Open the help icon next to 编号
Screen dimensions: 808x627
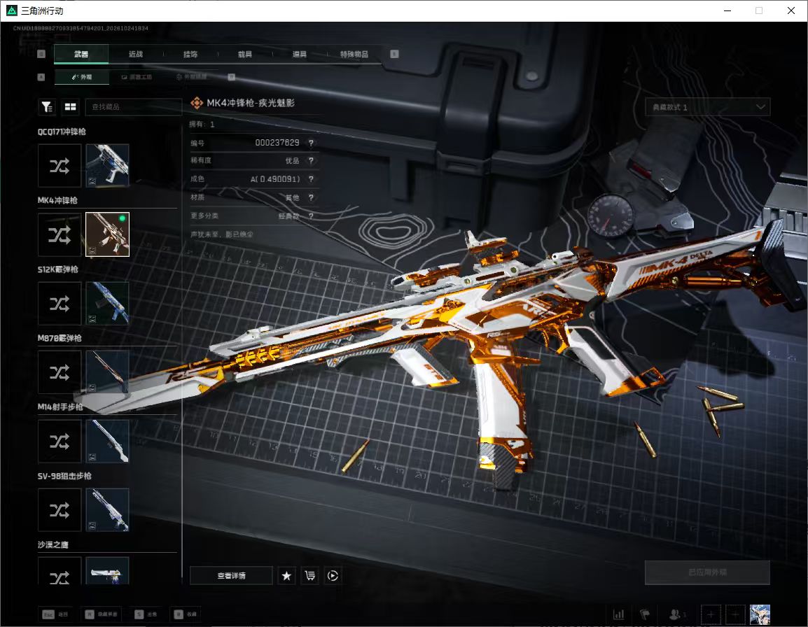pos(311,143)
